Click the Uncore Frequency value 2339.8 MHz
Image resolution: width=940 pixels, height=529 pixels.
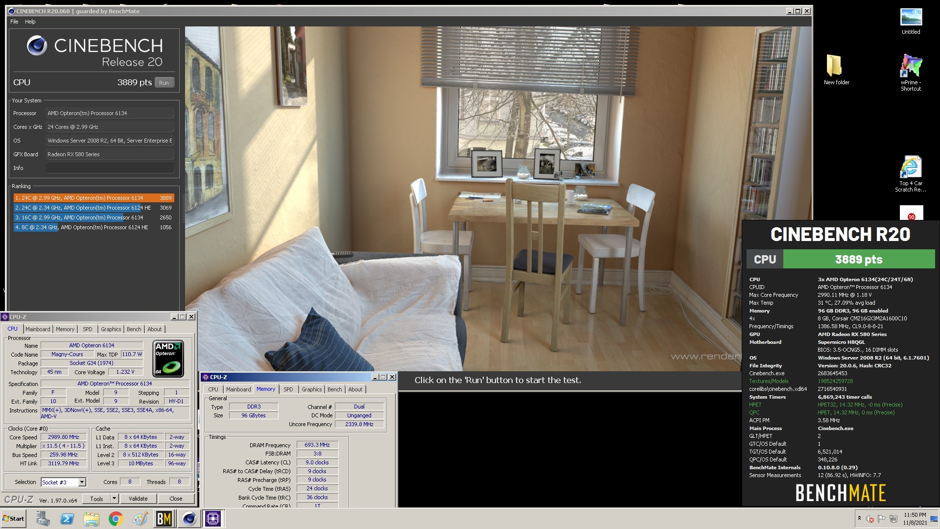click(359, 424)
